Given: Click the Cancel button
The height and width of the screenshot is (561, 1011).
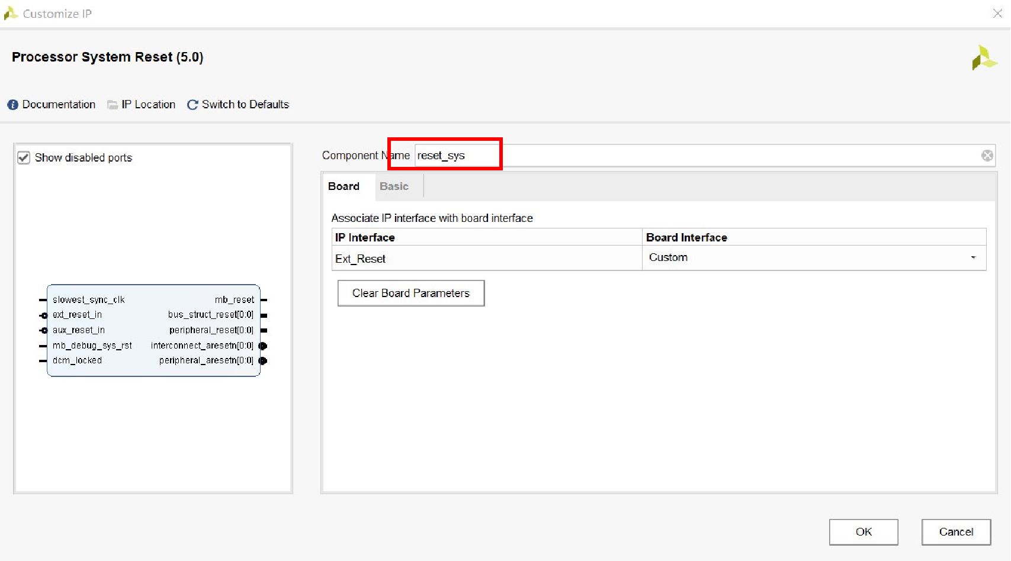Looking at the screenshot, I should (956, 531).
